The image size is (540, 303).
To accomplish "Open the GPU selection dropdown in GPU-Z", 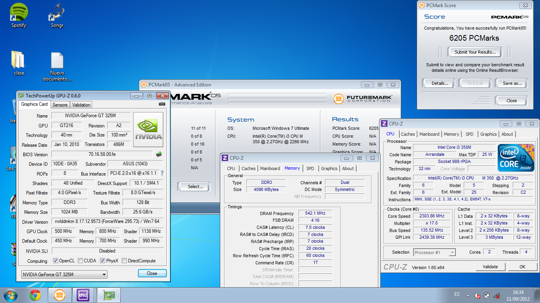I will coord(64,275).
